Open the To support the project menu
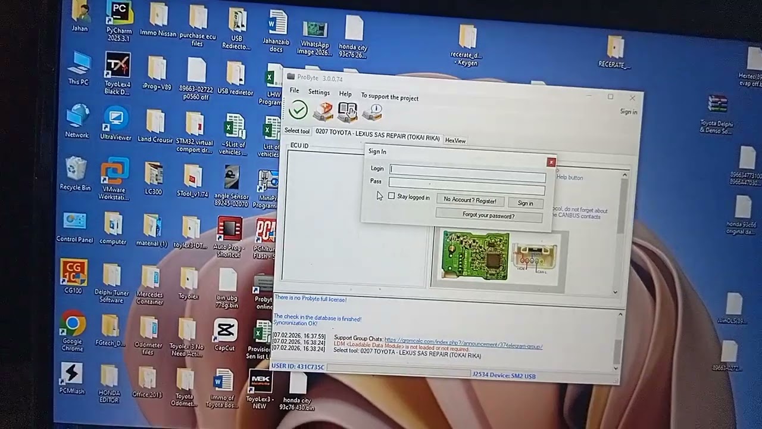 tap(390, 97)
